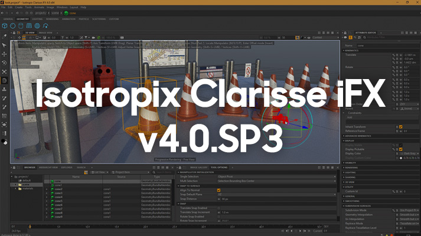Open the Multi Selection Bounding Box Center dropdown

click(x=276, y=181)
